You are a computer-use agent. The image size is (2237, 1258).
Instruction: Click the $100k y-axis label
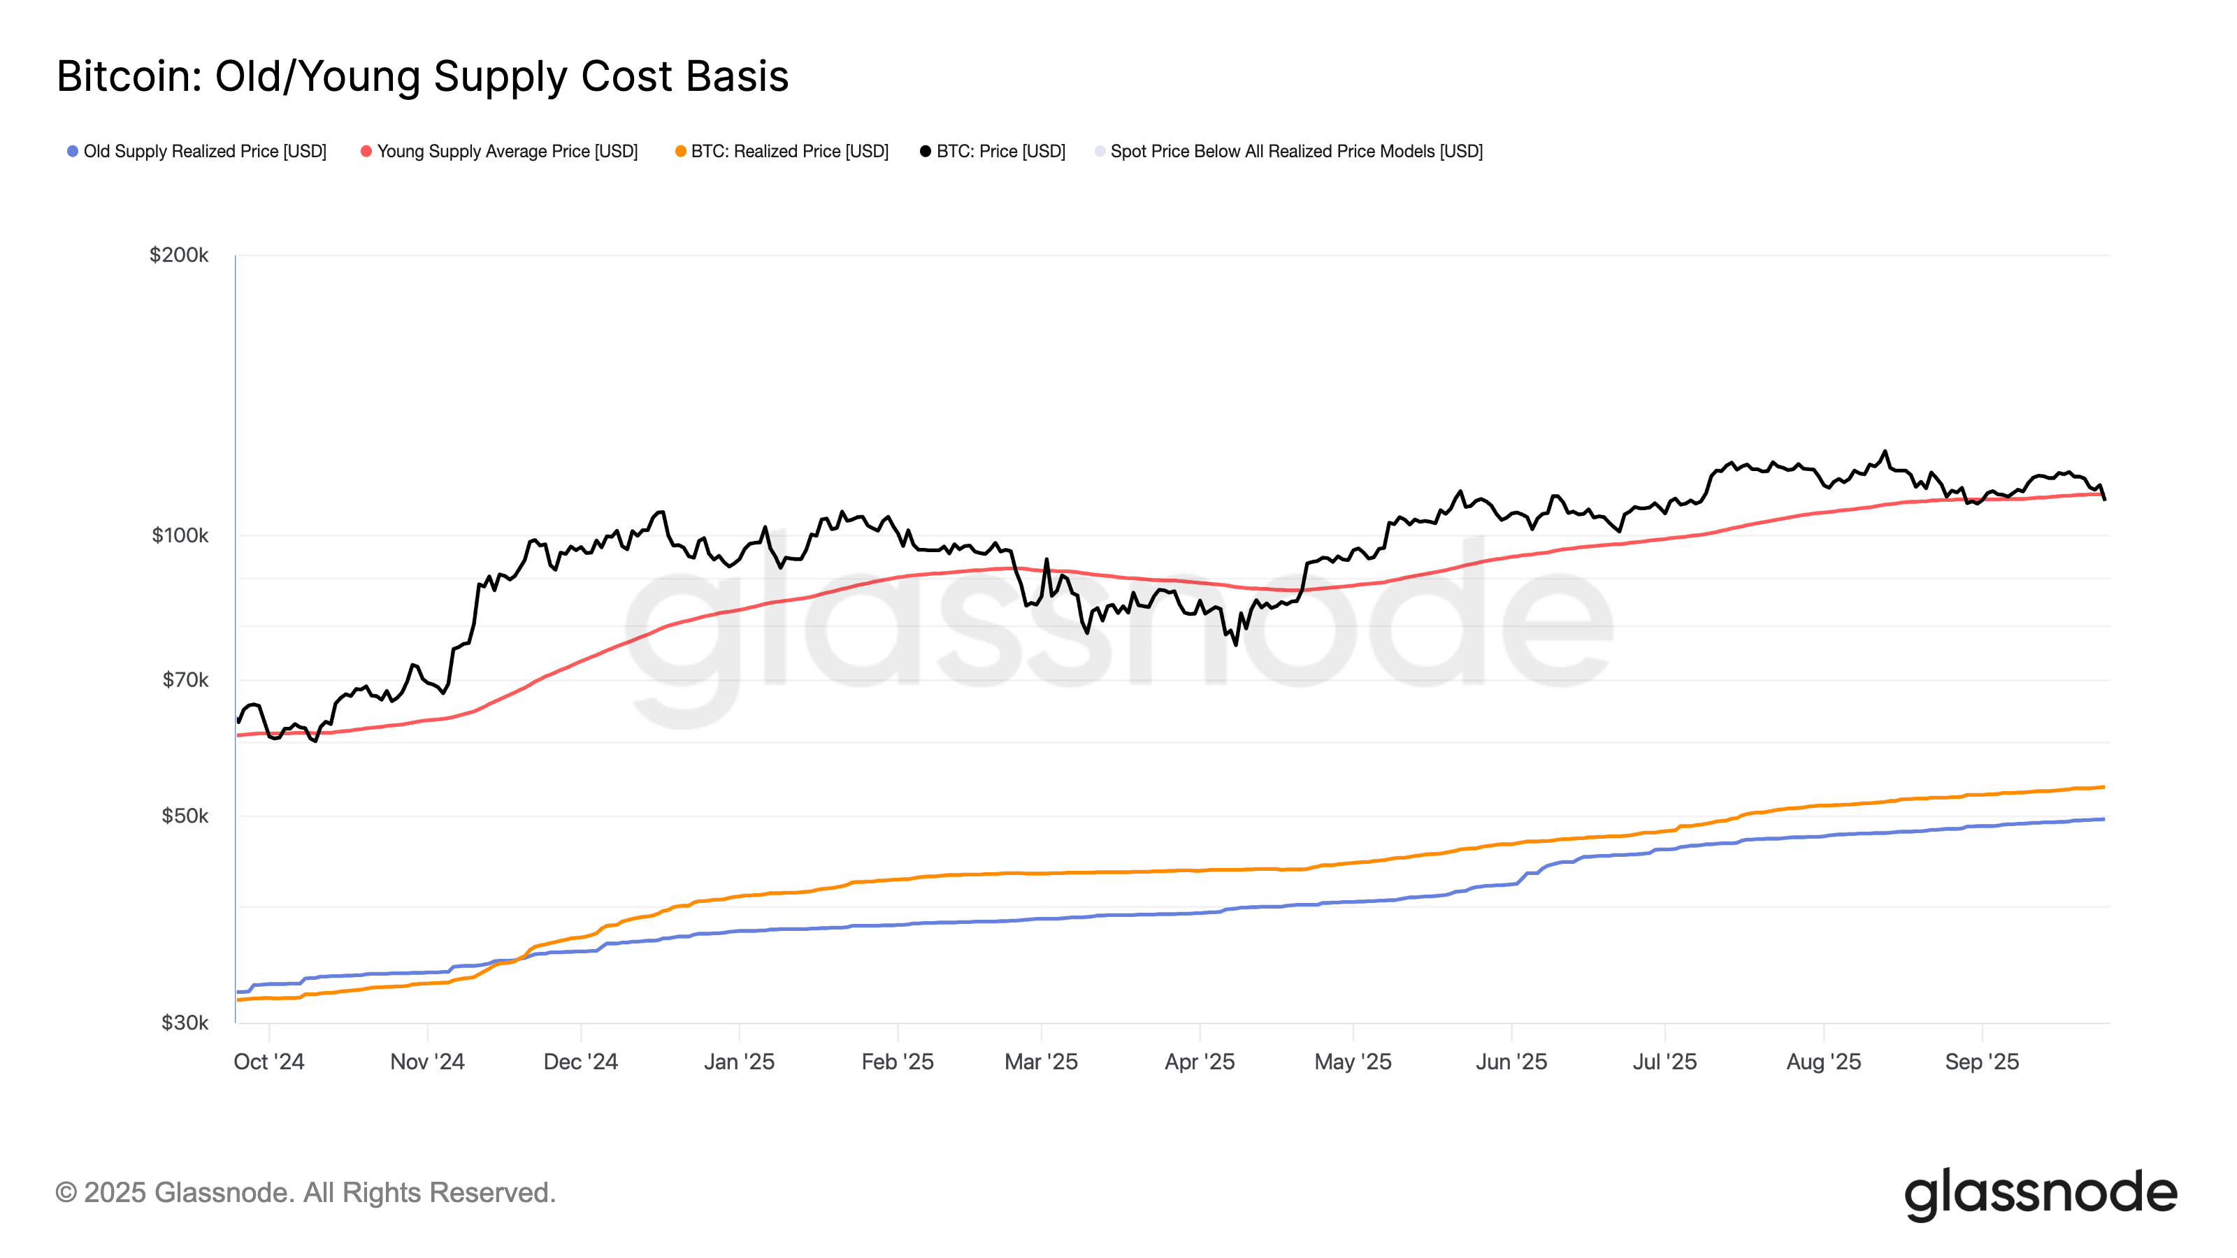pos(180,535)
